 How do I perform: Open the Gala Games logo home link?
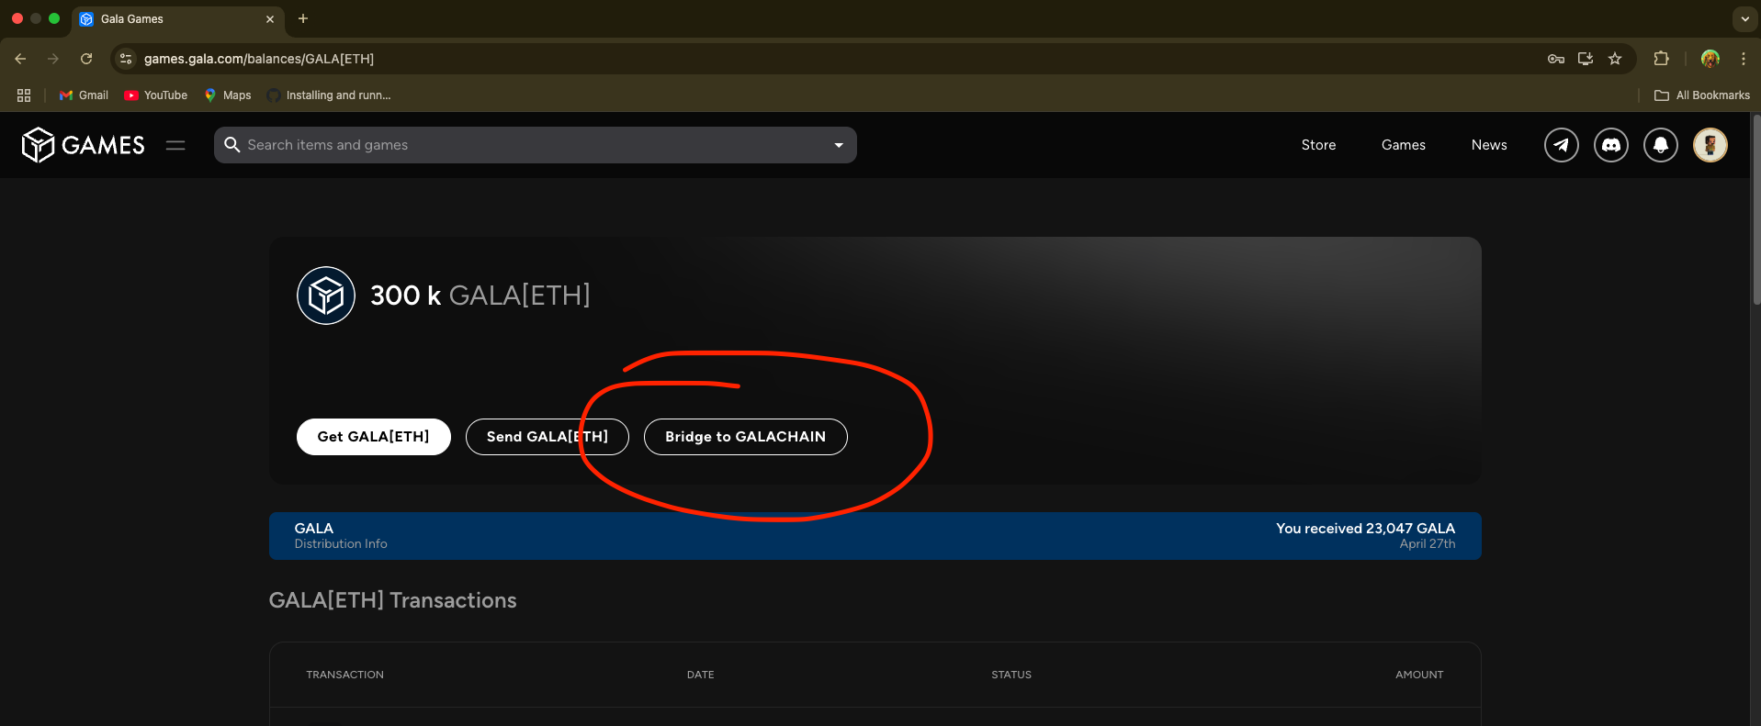(84, 145)
